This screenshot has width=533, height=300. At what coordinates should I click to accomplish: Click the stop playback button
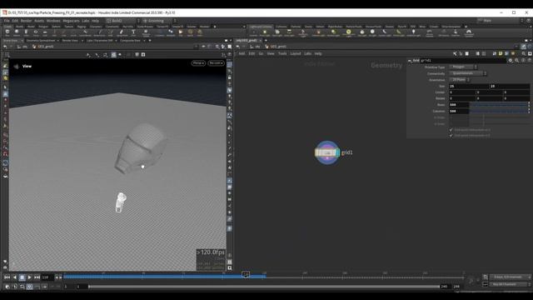[x=22, y=277]
